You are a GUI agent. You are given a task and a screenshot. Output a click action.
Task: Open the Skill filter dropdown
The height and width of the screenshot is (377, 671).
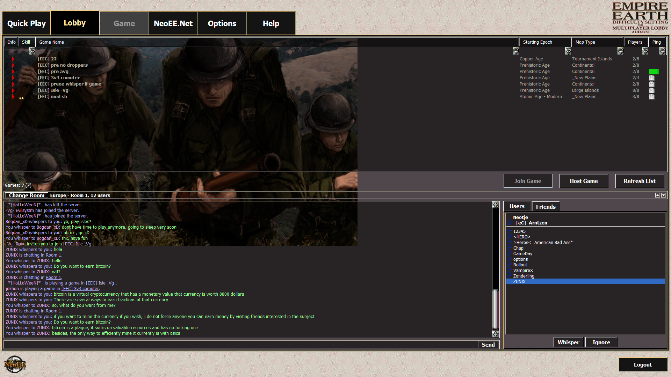tap(32, 51)
